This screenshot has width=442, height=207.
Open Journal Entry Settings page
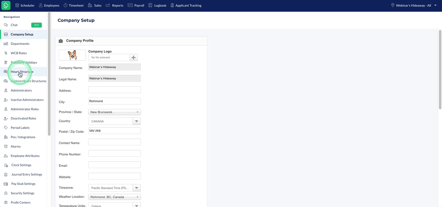[x=27, y=174]
